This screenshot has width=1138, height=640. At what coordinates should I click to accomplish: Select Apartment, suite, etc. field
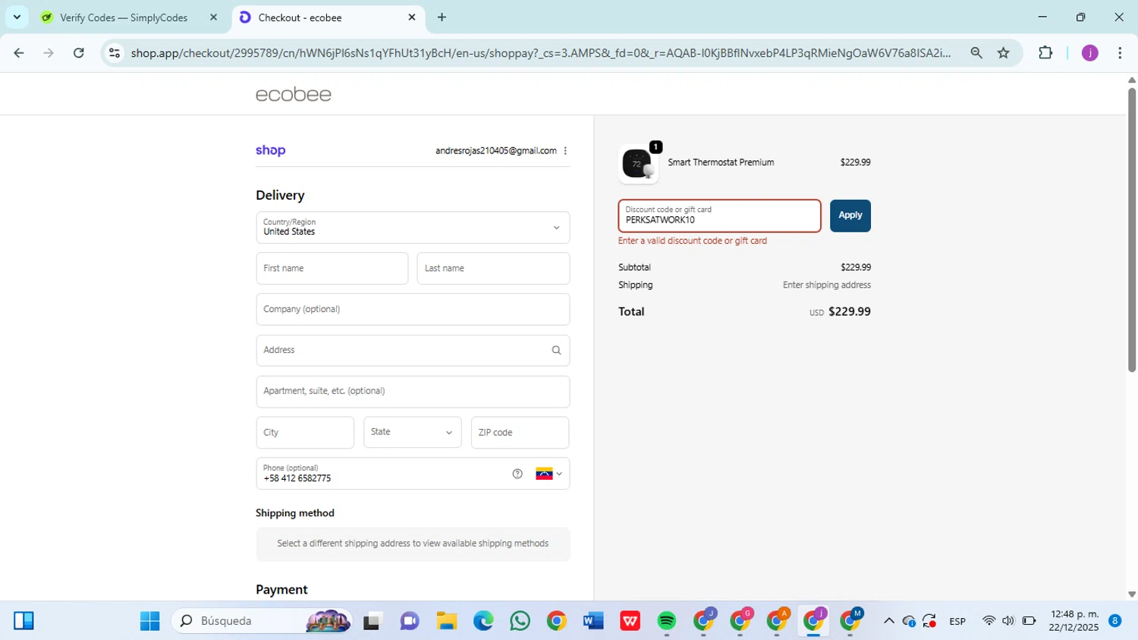click(413, 391)
